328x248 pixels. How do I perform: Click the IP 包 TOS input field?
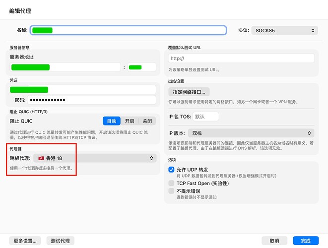tap(205, 117)
